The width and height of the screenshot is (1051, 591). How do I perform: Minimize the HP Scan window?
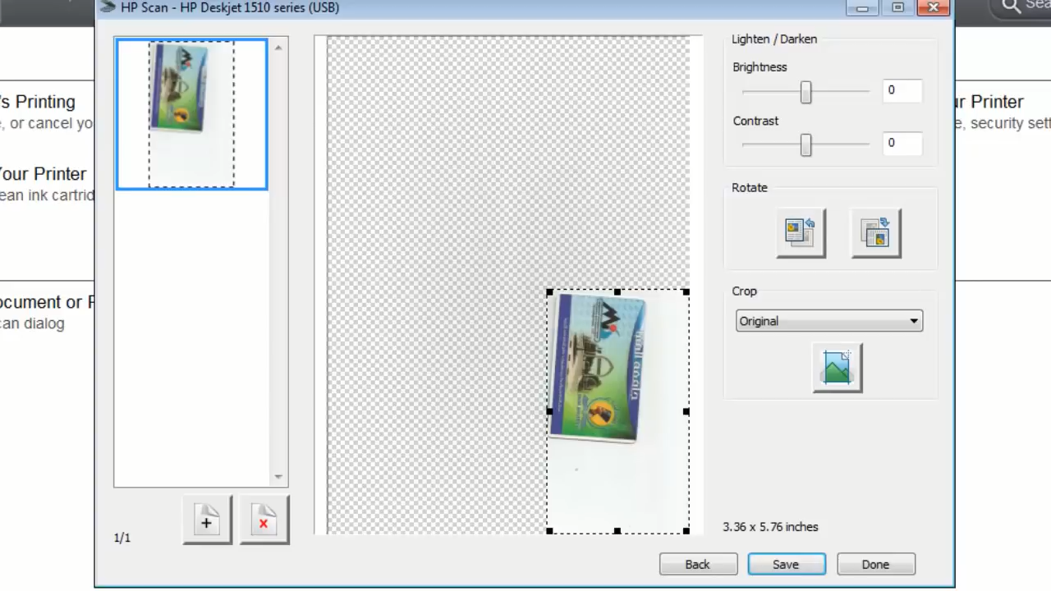[x=862, y=7]
